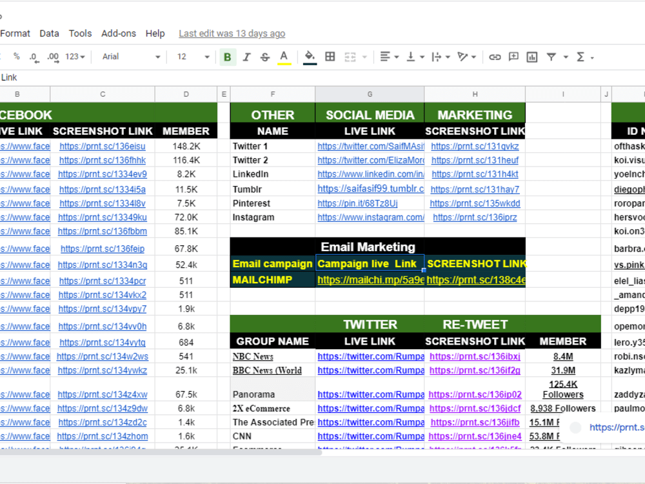Click the merge cells icon
This screenshot has height=484, width=645.
click(x=350, y=57)
